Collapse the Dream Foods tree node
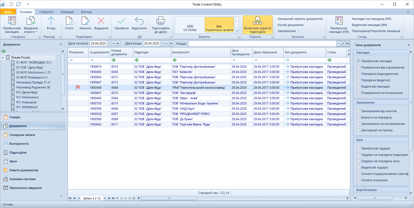414x208 pixels. tap(3, 57)
